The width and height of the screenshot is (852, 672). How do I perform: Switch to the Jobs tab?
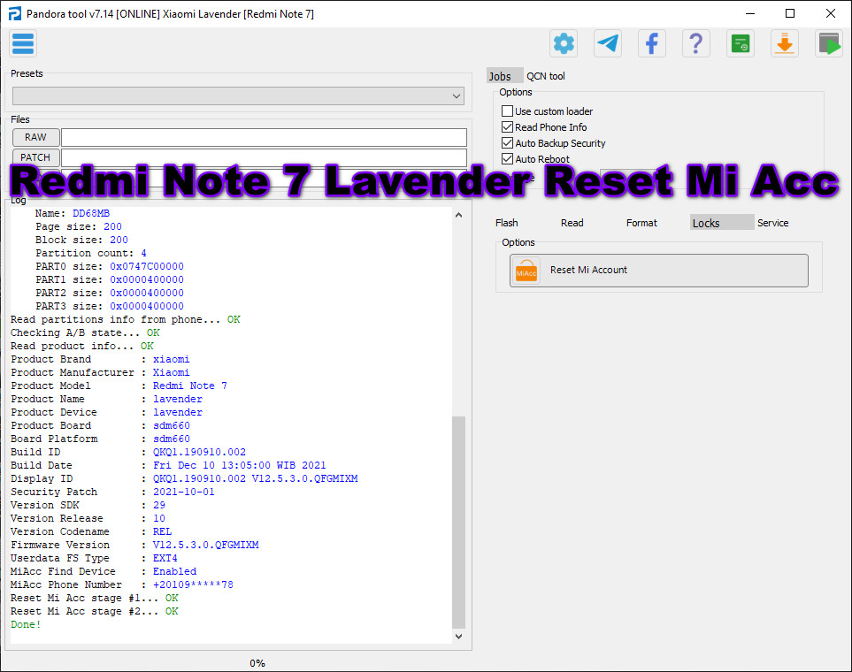click(505, 76)
